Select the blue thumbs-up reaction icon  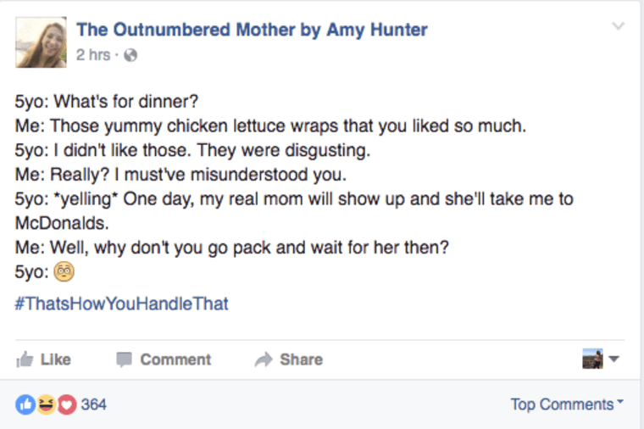pyautogui.click(x=24, y=404)
